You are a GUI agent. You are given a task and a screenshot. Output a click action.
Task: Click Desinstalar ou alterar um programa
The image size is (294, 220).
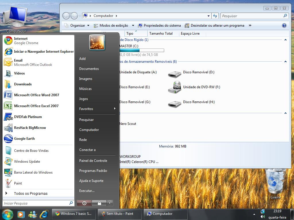[x=214, y=25]
